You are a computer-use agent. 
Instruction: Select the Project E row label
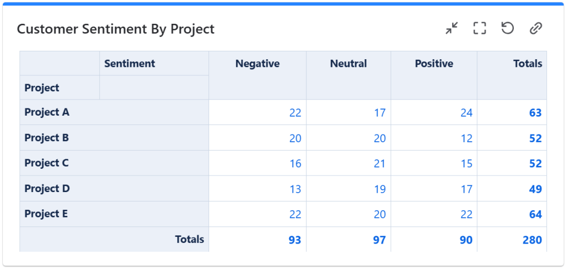46,214
